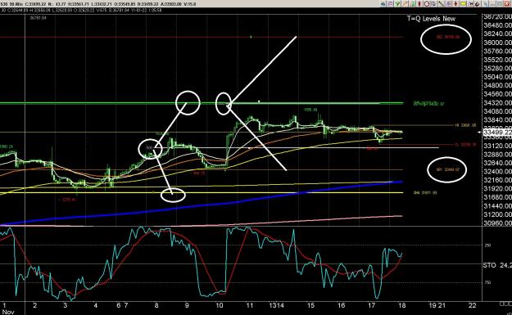Select the STO stochastic indicator label
512x315 pixels.
tap(489, 265)
